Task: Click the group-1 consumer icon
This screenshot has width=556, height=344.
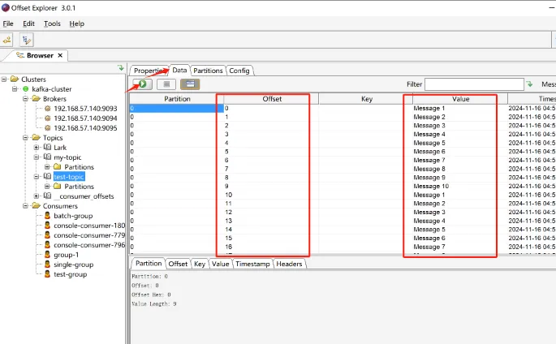Action: 47,255
